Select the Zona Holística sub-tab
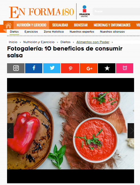The width and height of the screenshot is (140, 185). 54,32
